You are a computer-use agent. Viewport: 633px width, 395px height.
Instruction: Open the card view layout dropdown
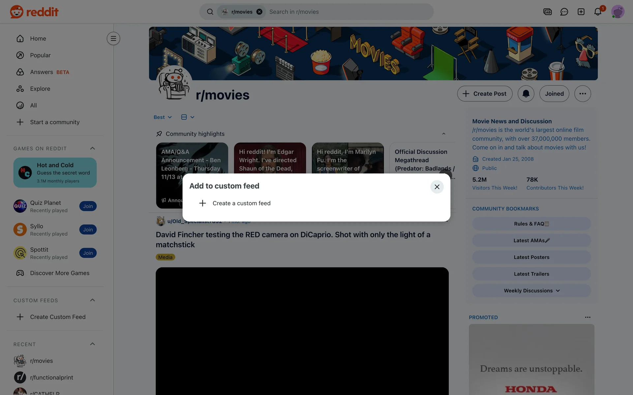(x=188, y=117)
